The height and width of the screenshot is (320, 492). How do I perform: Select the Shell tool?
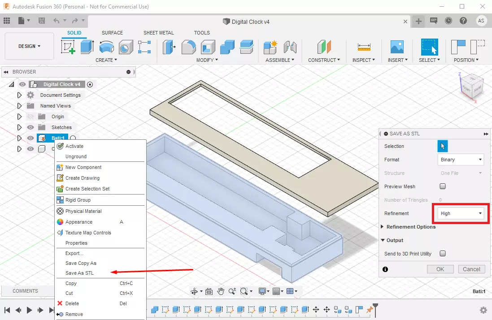point(208,47)
